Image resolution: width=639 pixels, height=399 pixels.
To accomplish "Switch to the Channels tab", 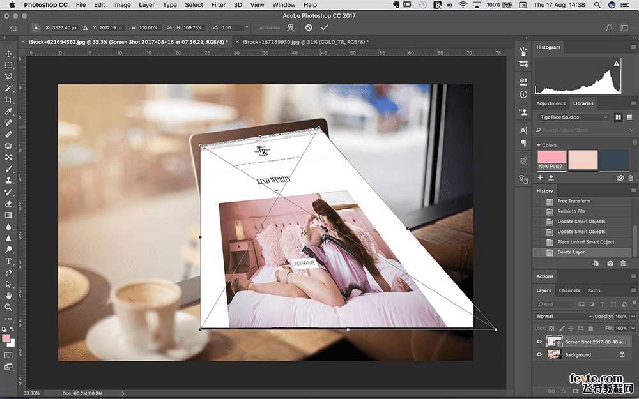I will 569,290.
